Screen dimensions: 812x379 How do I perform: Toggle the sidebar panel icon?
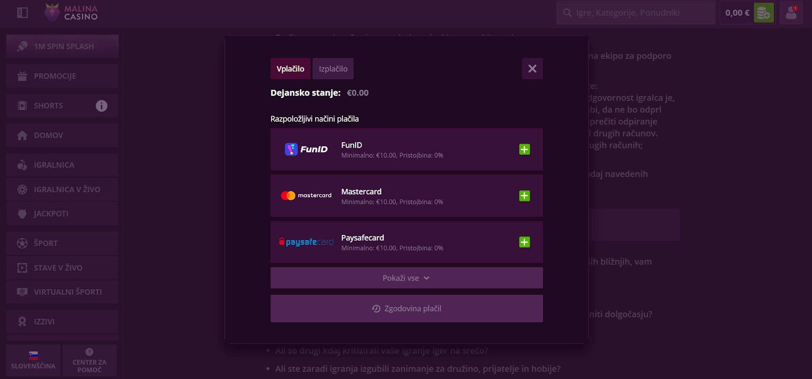coord(22,13)
